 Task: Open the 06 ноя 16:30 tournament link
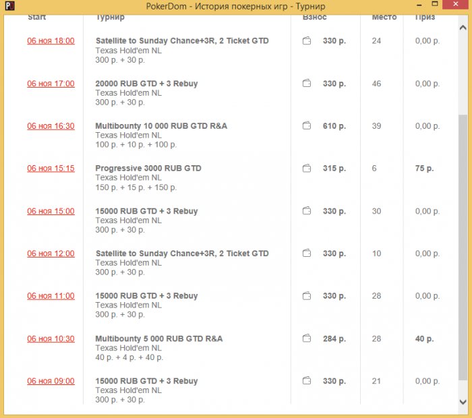pos(51,126)
